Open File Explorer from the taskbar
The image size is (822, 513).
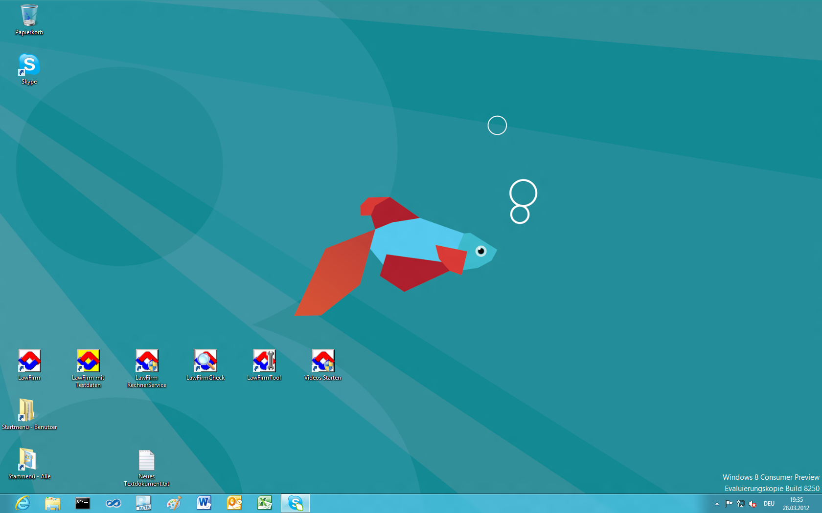click(x=52, y=503)
